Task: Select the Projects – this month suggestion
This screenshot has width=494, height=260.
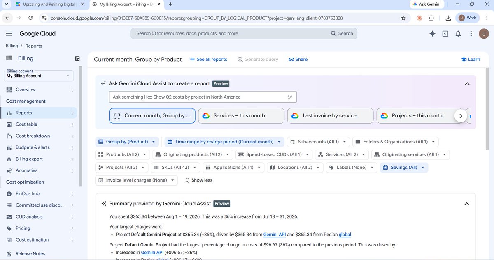Action: point(415,116)
